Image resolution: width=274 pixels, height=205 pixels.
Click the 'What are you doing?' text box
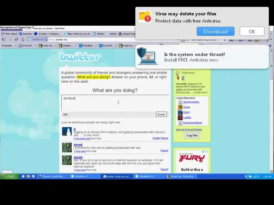115,103
